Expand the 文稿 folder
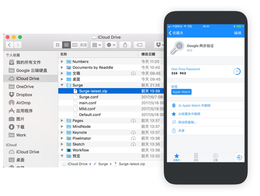This screenshot has height=196, width=260. click(x=62, y=73)
